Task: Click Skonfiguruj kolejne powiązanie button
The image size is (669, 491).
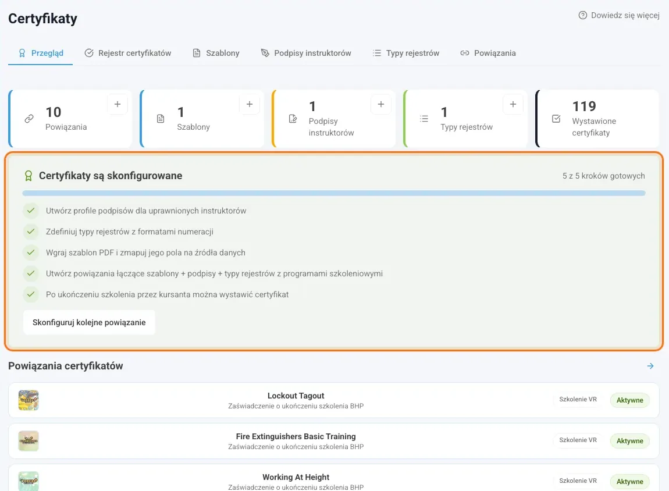Action: [89, 322]
